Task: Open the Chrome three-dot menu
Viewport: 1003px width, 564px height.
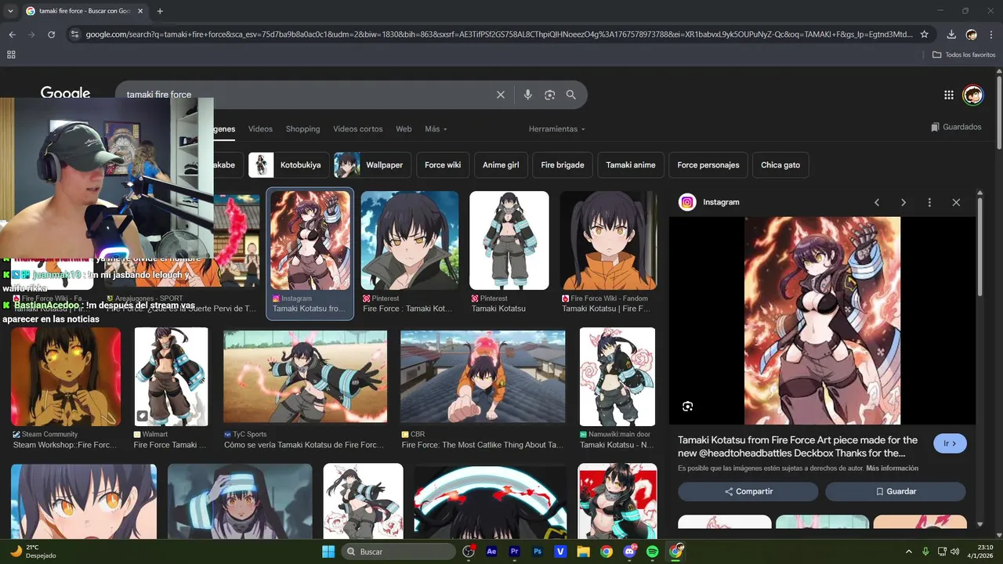Action: pos(991,34)
